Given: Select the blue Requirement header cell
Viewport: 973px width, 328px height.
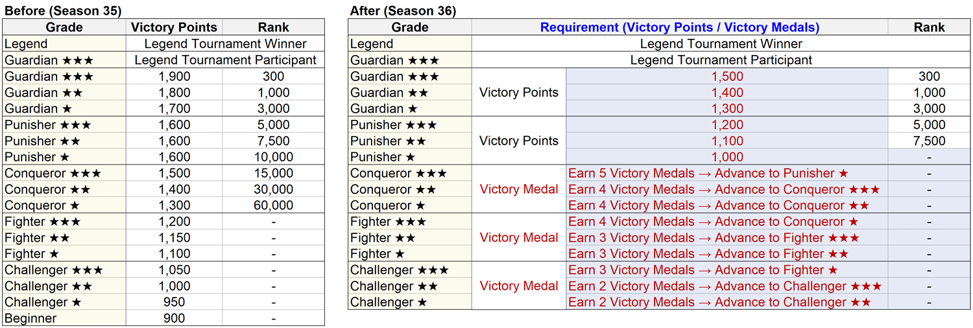Looking at the screenshot, I should click(x=679, y=27).
